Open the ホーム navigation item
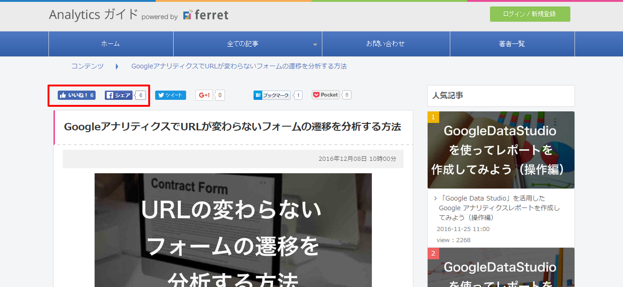This screenshot has width=623, height=287. click(x=111, y=44)
